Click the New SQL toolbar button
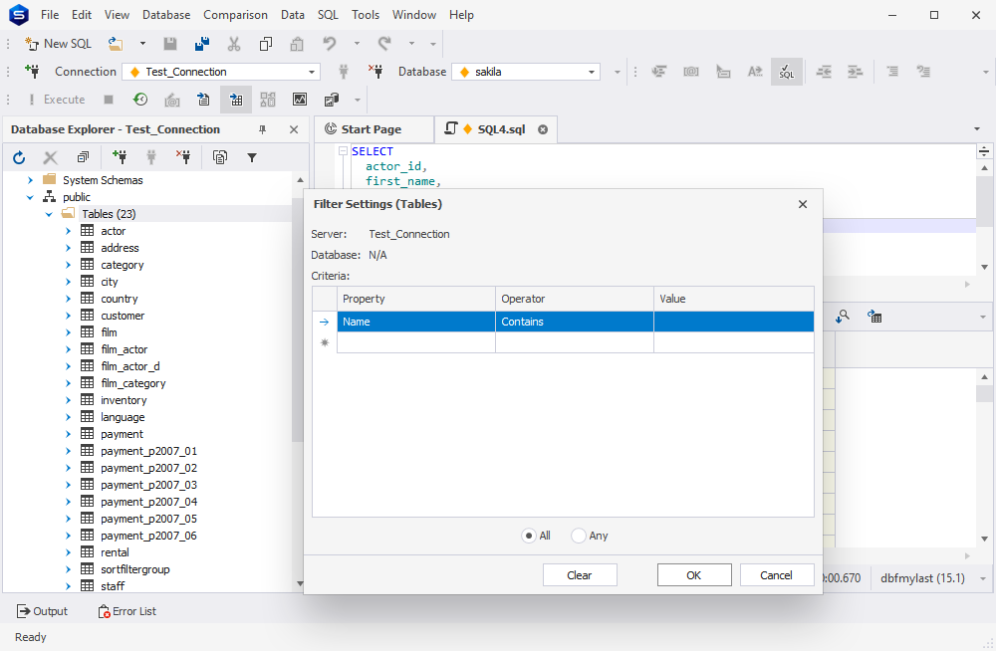This screenshot has height=651, width=996. 58,44
